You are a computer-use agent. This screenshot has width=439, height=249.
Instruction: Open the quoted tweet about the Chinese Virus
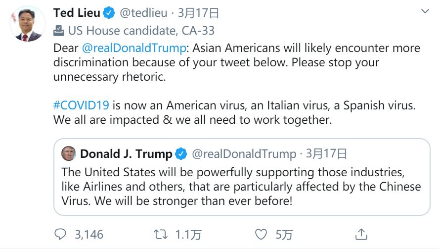pyautogui.click(x=241, y=187)
